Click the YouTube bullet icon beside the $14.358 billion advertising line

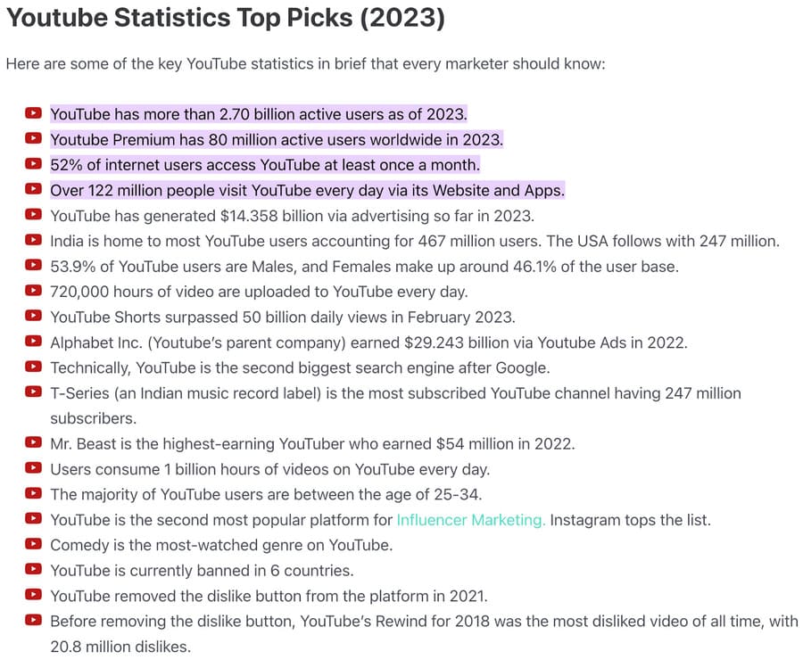pos(34,214)
